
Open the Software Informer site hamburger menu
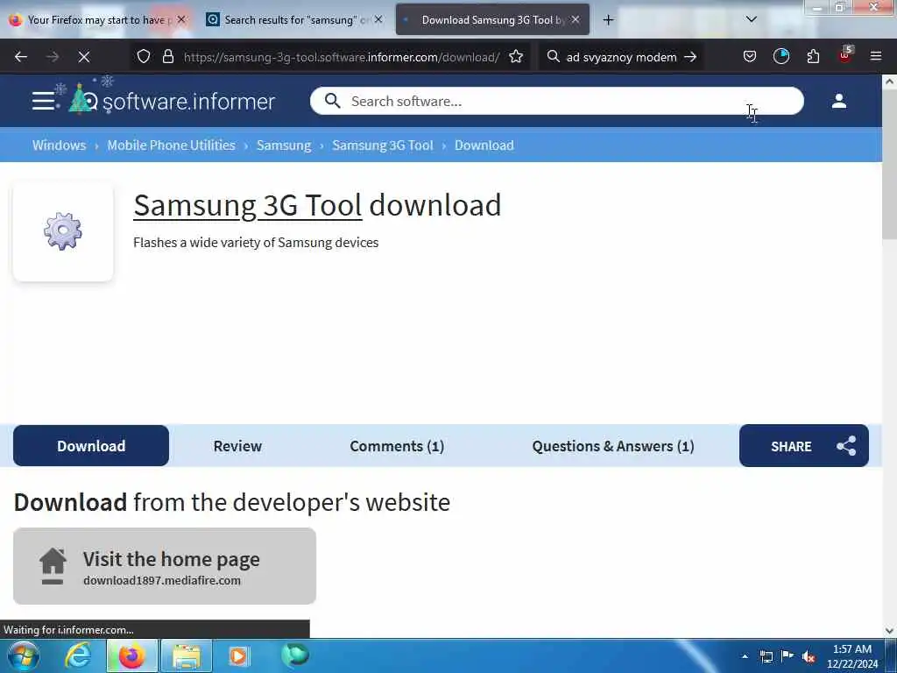coord(43,101)
